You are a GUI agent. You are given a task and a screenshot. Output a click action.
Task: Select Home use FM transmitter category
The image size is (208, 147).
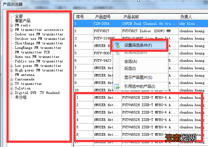coord(37,57)
